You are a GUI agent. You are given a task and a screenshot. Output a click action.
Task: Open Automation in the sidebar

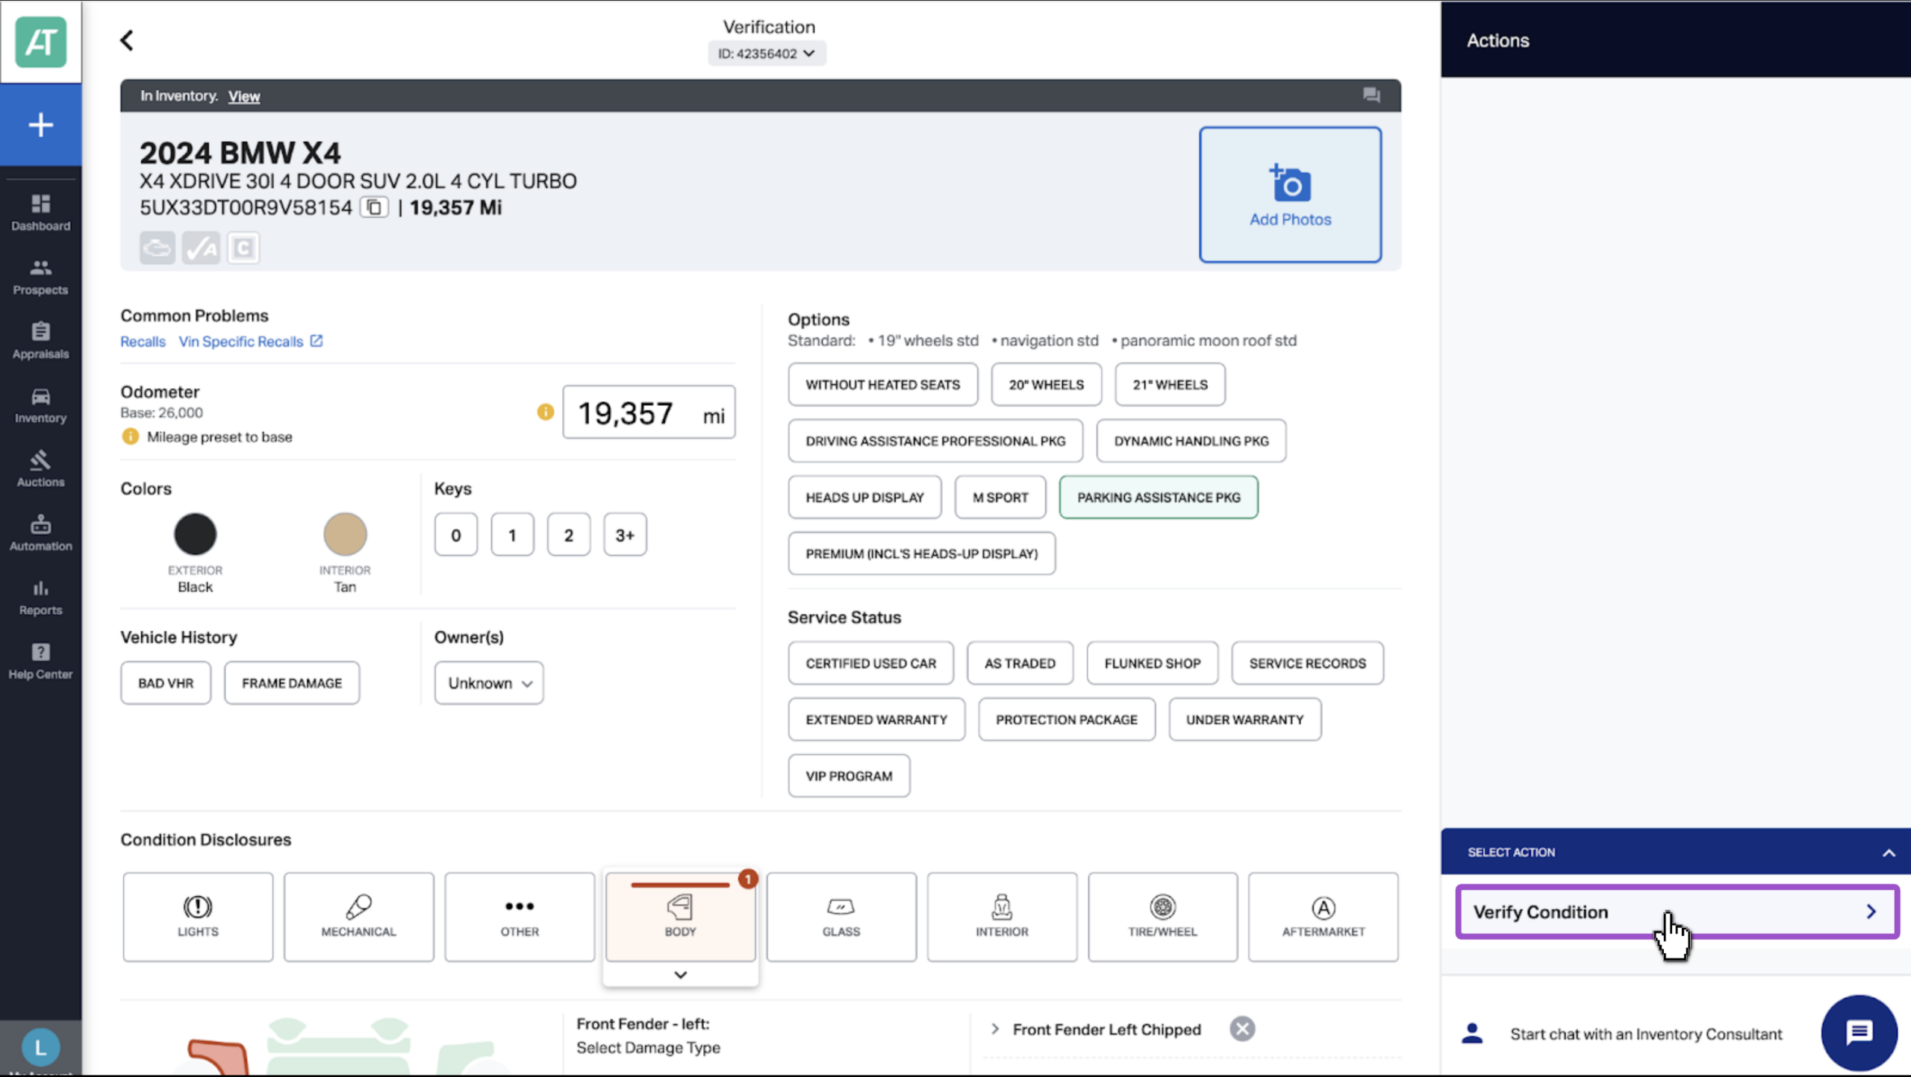40,533
